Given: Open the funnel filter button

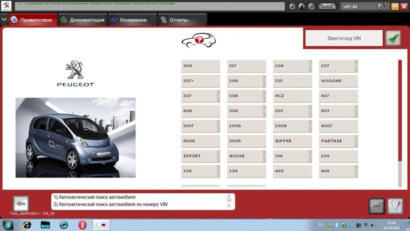Looking at the screenshot, I should coord(395,206).
